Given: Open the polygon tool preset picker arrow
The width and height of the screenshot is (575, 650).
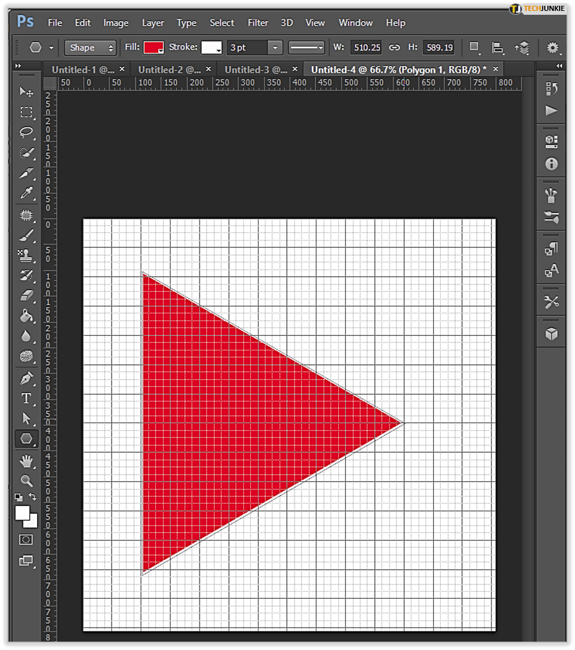Looking at the screenshot, I should point(51,48).
